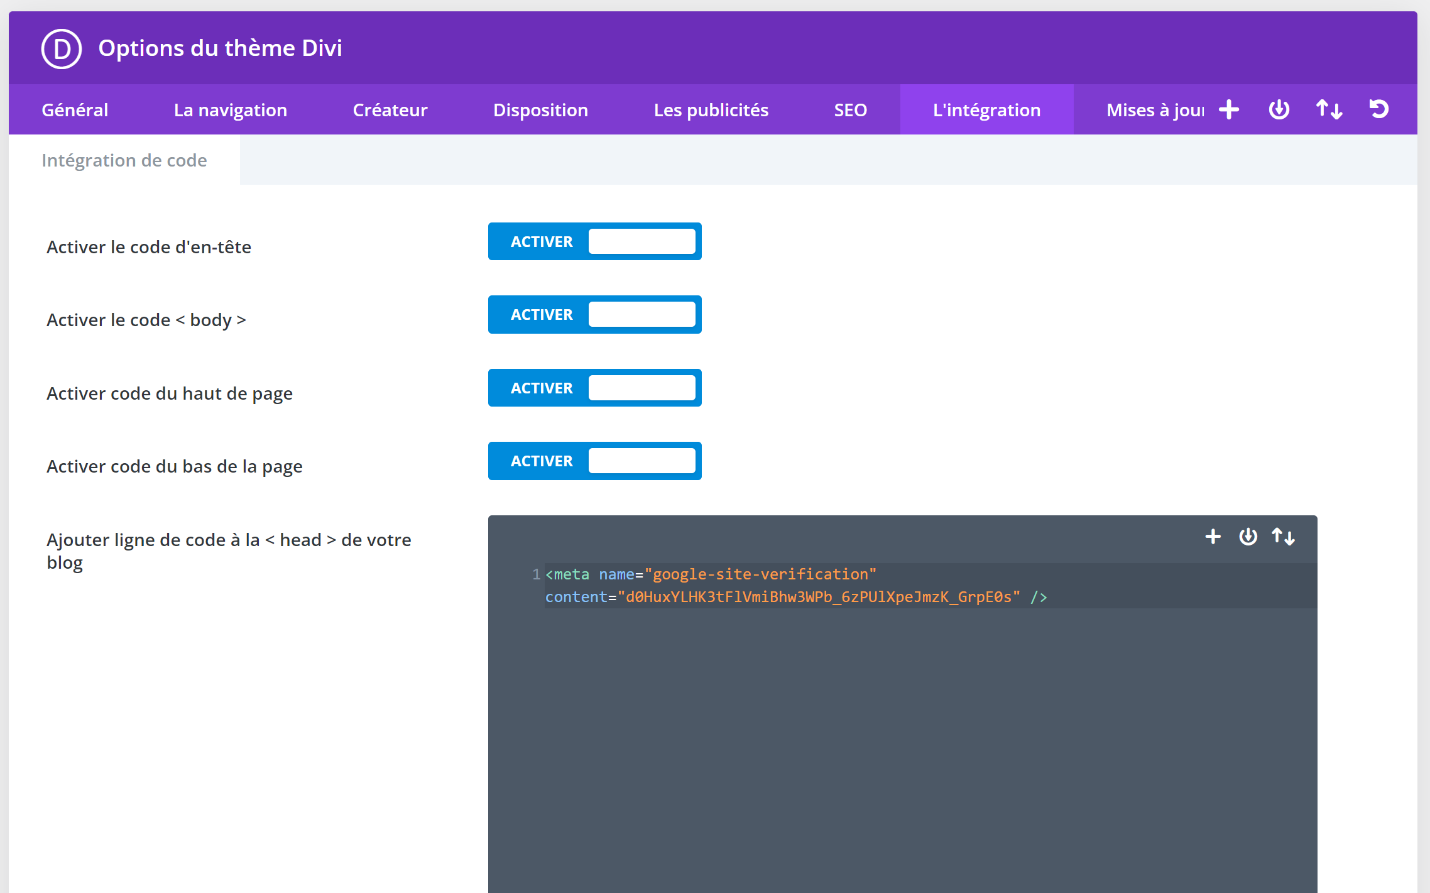Toggle the 'Activer le code < body >' switch
The width and height of the screenshot is (1430, 893).
click(594, 314)
